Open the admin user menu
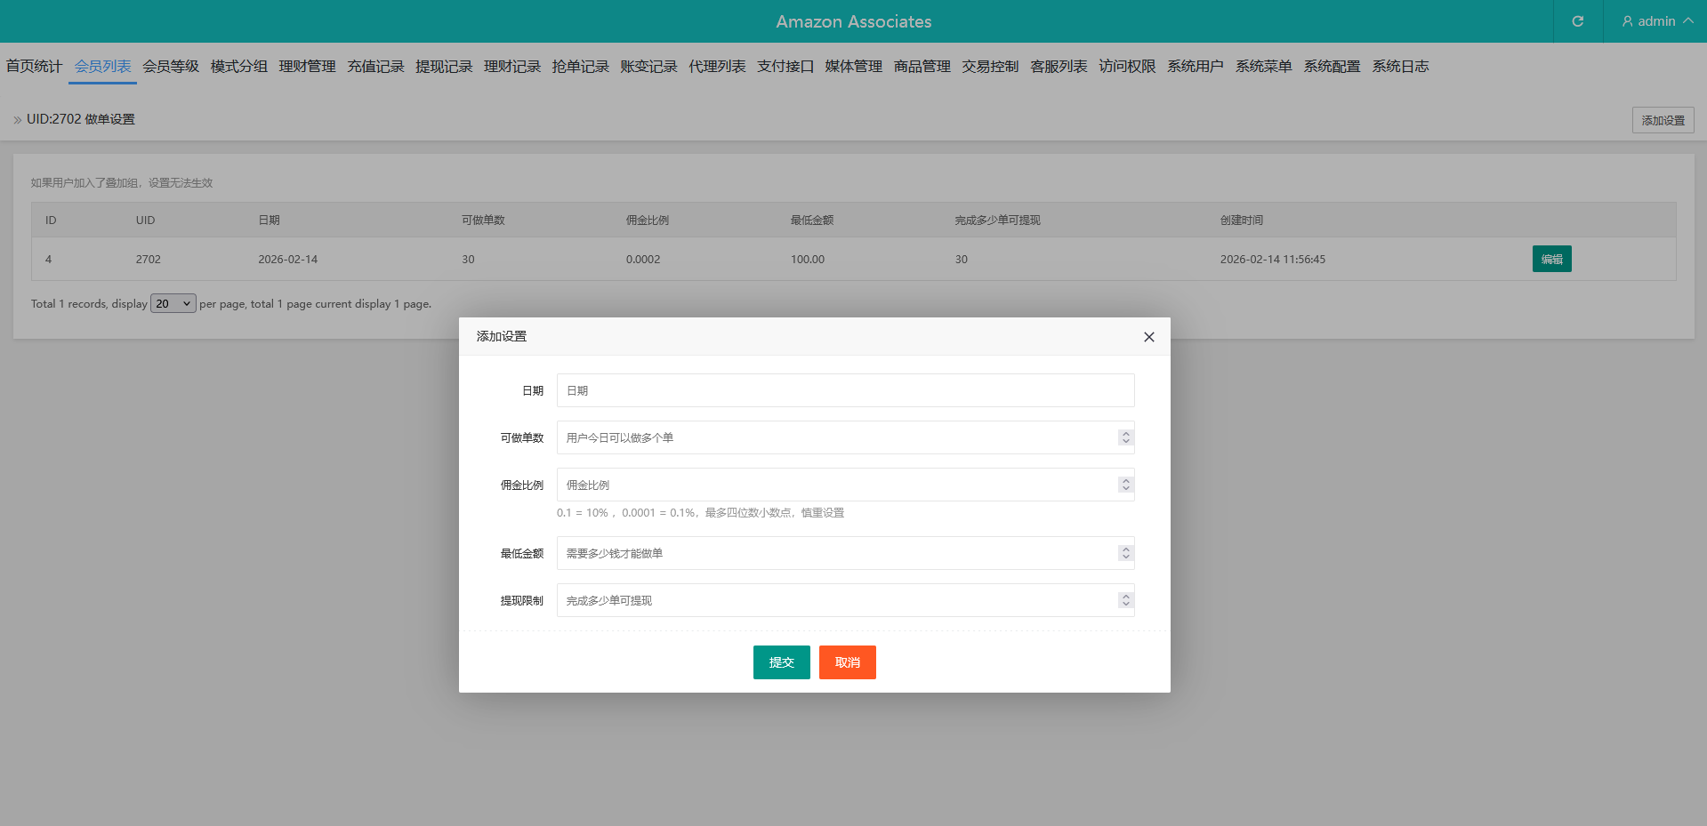Image resolution: width=1707 pixels, height=826 pixels. (x=1656, y=21)
